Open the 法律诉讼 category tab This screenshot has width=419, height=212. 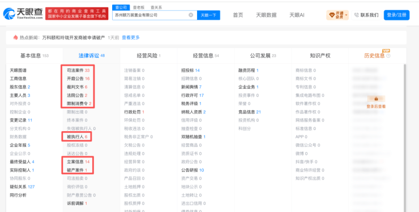92,56
